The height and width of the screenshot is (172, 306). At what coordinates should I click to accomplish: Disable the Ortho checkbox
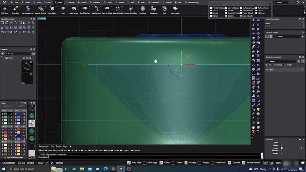coord(161,163)
